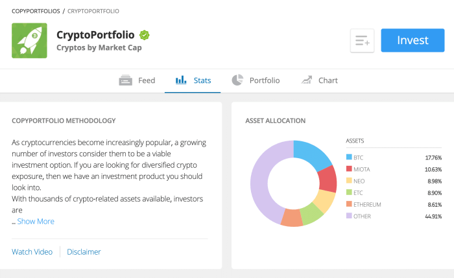Click the red MIOTA legend swatch

(x=349, y=169)
